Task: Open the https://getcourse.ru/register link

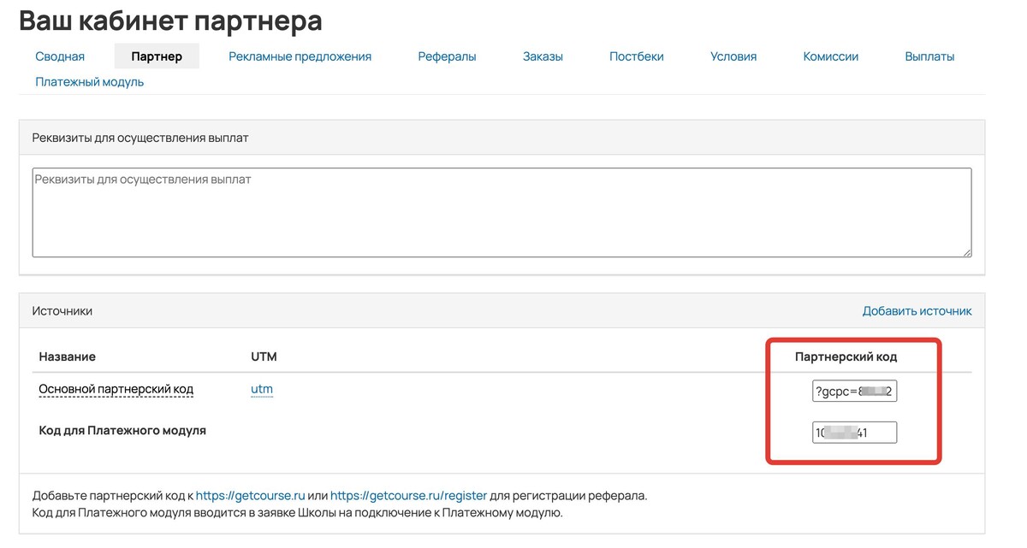Action: [408, 496]
